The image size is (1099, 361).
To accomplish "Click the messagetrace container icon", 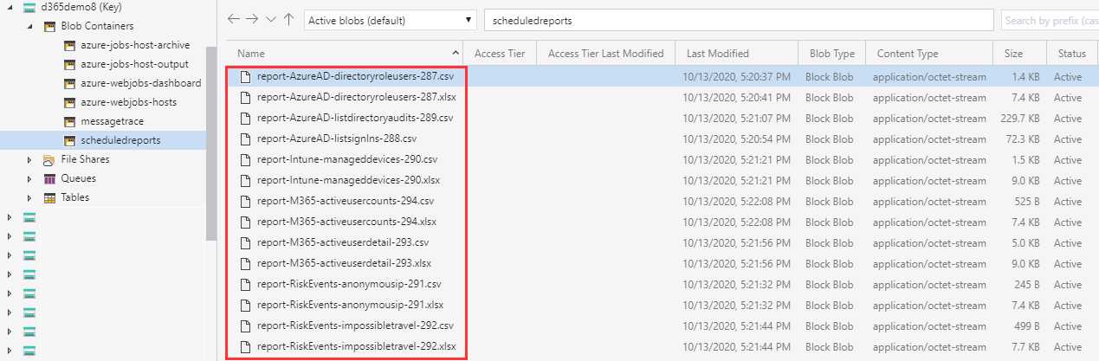I will [x=70, y=121].
